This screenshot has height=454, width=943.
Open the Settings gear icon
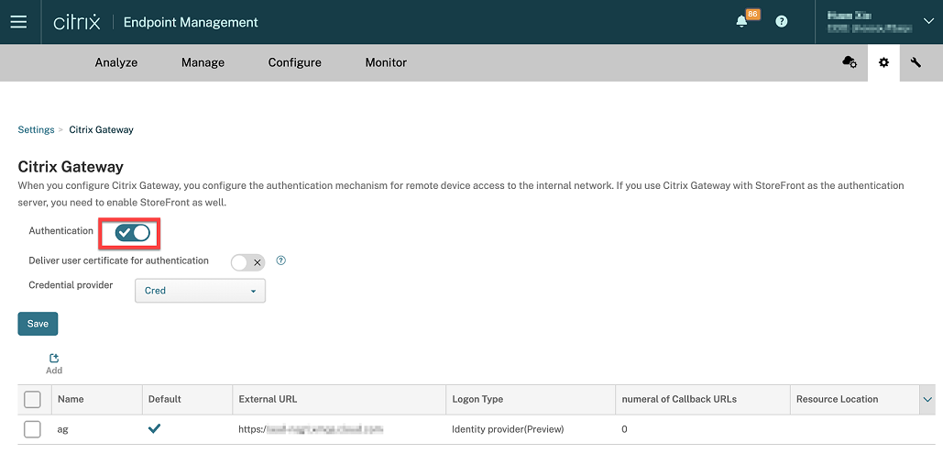[x=883, y=62]
